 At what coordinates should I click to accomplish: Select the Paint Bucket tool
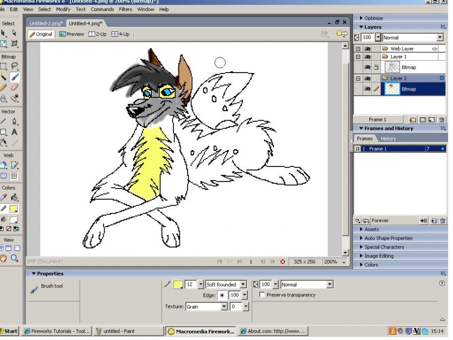(x=14, y=198)
